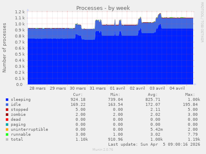
Task: Click stopped average value 2.11
Action: coord(155,110)
